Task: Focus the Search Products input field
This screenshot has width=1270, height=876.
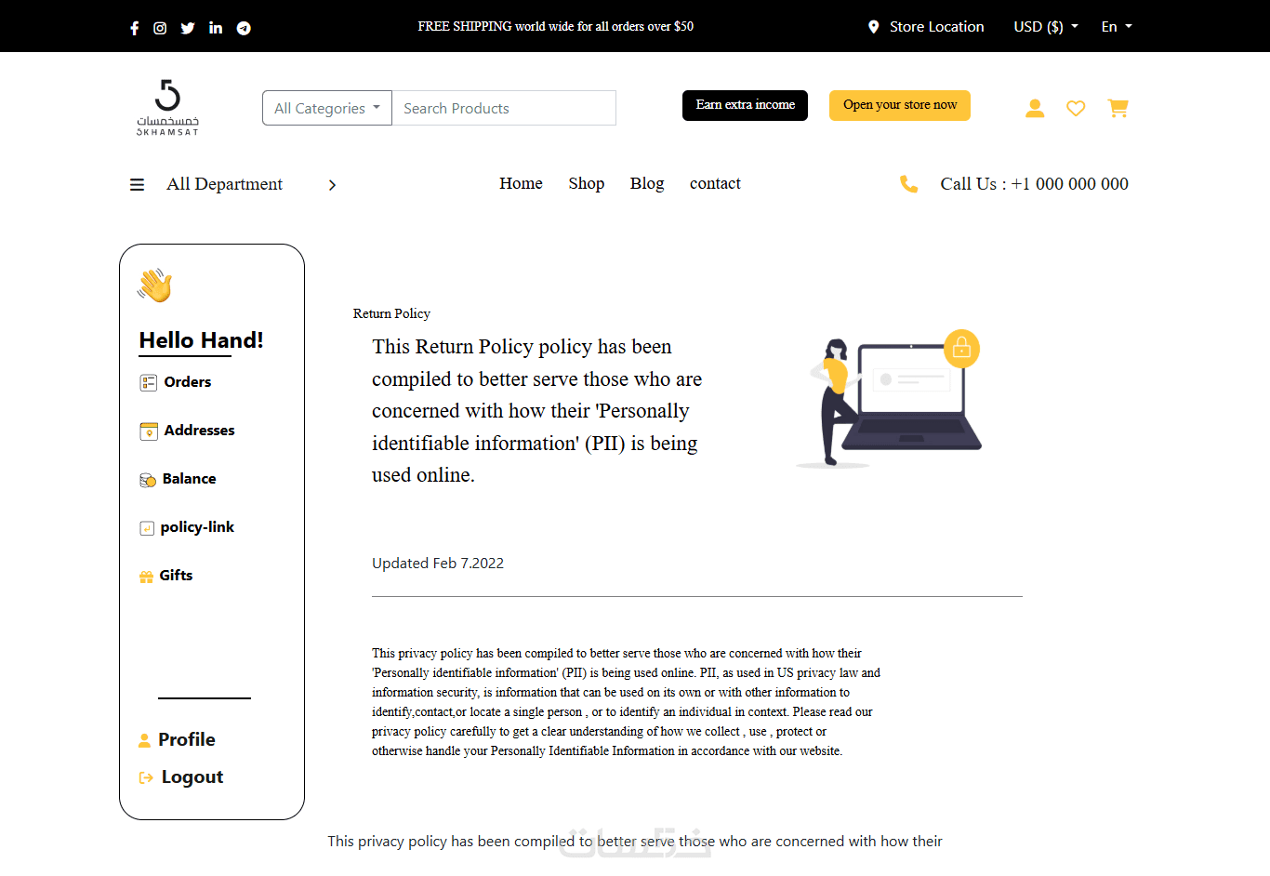Action: click(x=504, y=108)
